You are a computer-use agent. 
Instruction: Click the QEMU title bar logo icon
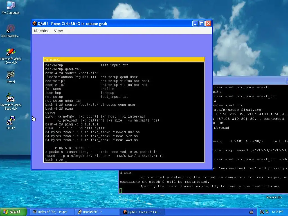[35, 24]
